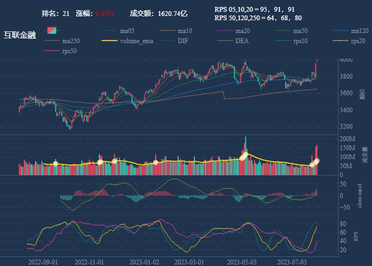Viewport: 372px width, 266px height.
Task: Click the volume spike marker at the far right
Action: click(317, 161)
